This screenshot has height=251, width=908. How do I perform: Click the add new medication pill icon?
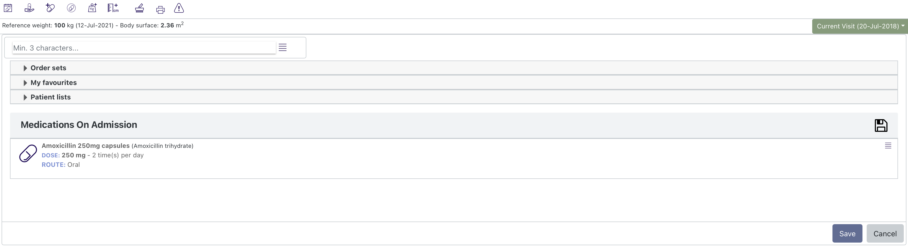click(x=50, y=8)
